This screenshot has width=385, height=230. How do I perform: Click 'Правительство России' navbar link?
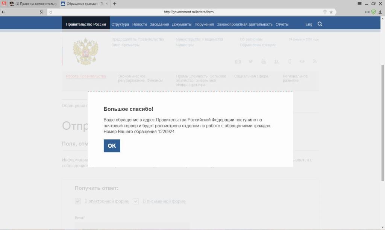coord(86,24)
